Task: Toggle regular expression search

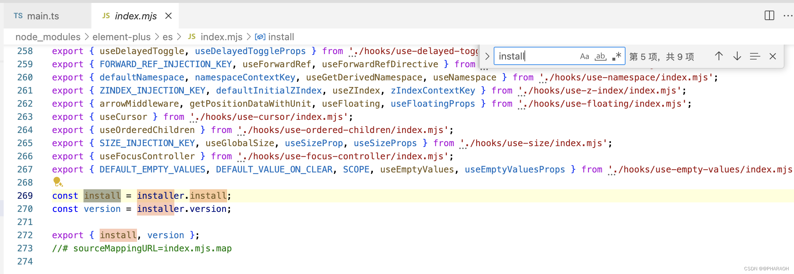Action: (x=617, y=56)
